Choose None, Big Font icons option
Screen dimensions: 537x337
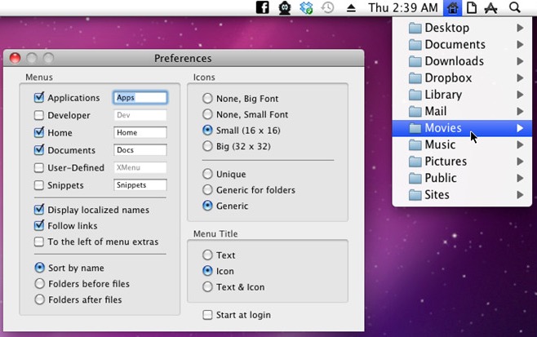(x=207, y=98)
